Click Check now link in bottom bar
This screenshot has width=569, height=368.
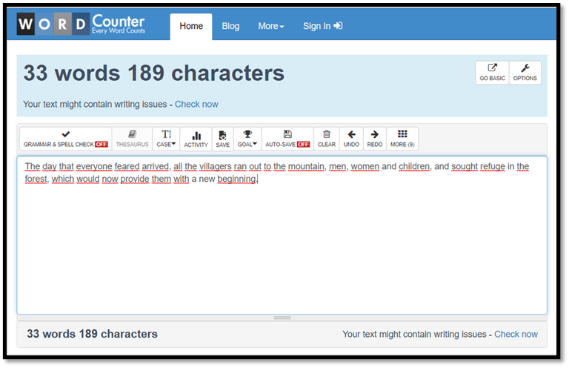point(516,334)
